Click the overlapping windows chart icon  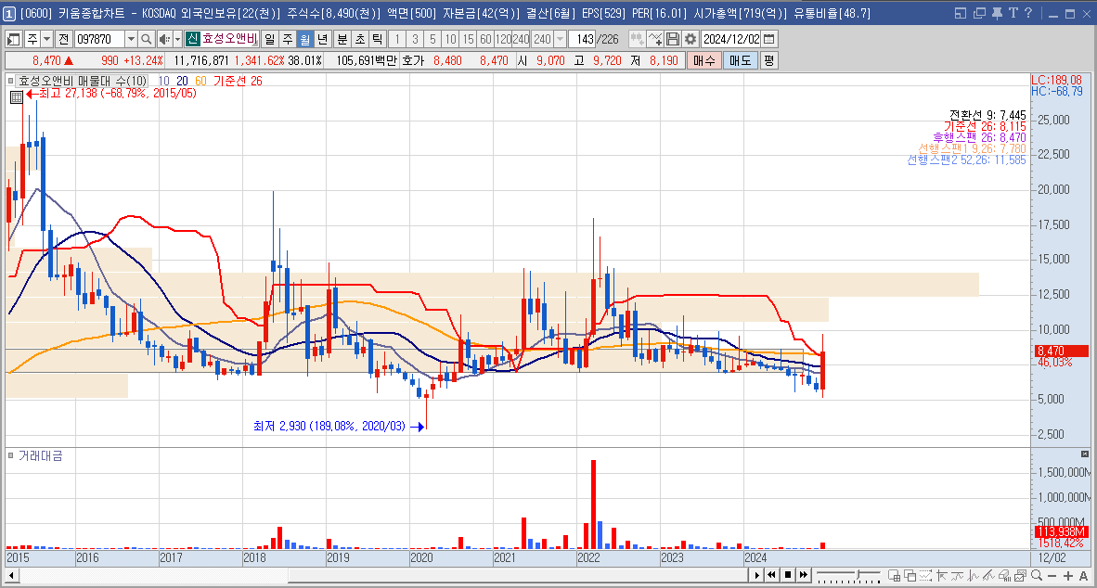tap(910, 575)
